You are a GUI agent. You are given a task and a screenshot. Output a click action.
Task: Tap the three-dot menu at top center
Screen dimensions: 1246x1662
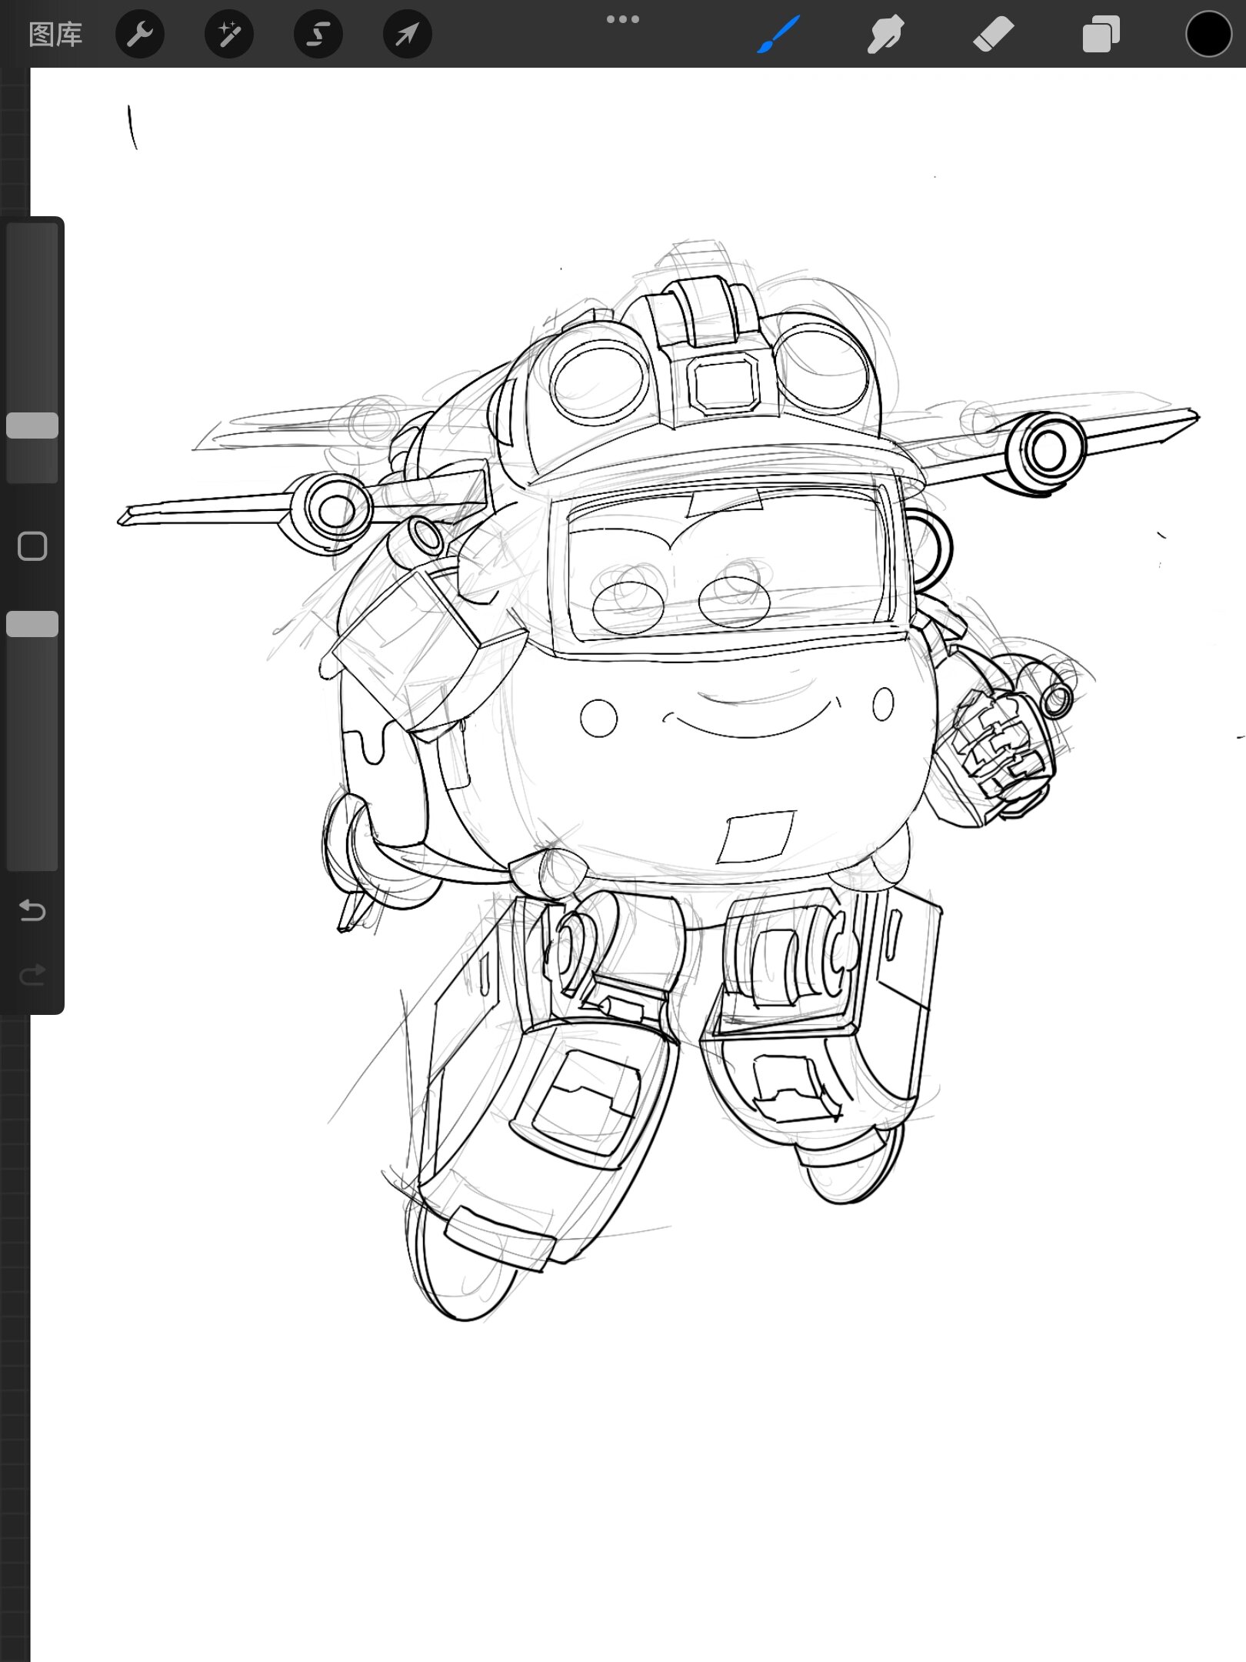pyautogui.click(x=623, y=19)
